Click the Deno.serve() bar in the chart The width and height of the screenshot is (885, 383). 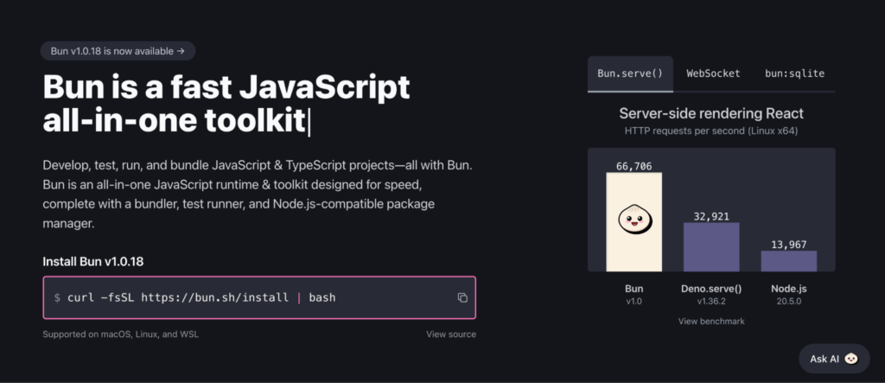(711, 247)
